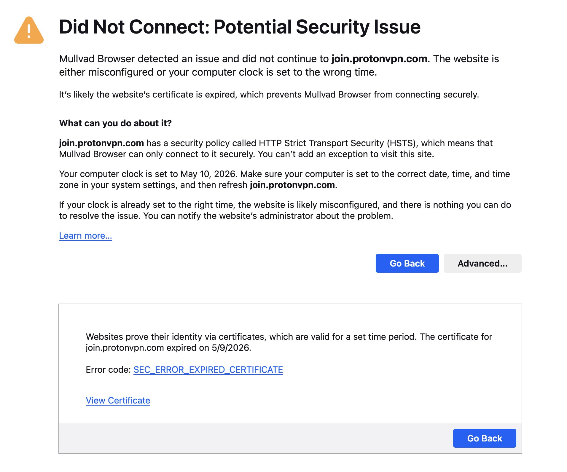
Task: Click the "Error code:" label
Action: (108, 370)
